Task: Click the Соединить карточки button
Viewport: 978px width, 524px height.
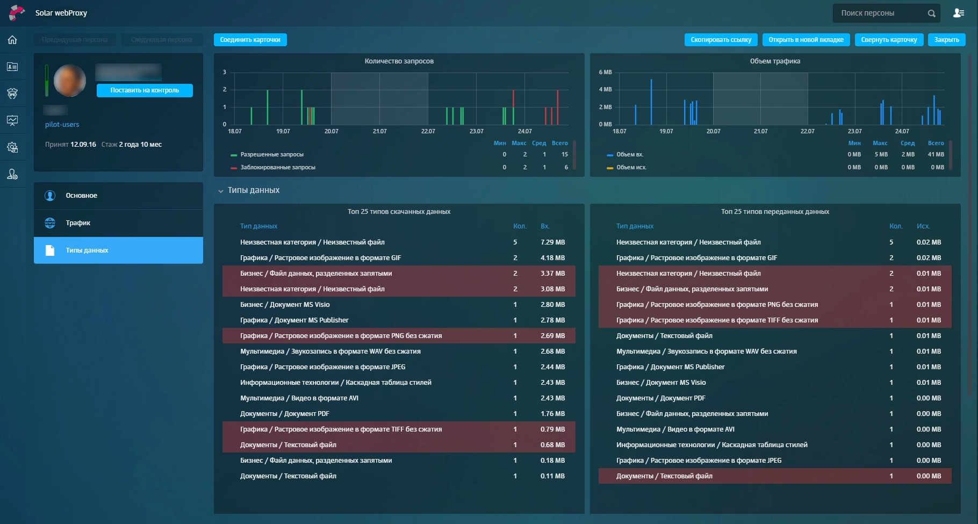Action: [250, 40]
